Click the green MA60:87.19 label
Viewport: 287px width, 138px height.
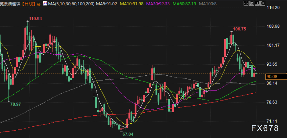point(184,4)
